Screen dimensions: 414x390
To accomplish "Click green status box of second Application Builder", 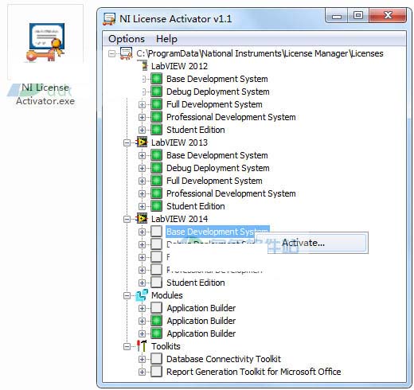I will coord(156,321).
